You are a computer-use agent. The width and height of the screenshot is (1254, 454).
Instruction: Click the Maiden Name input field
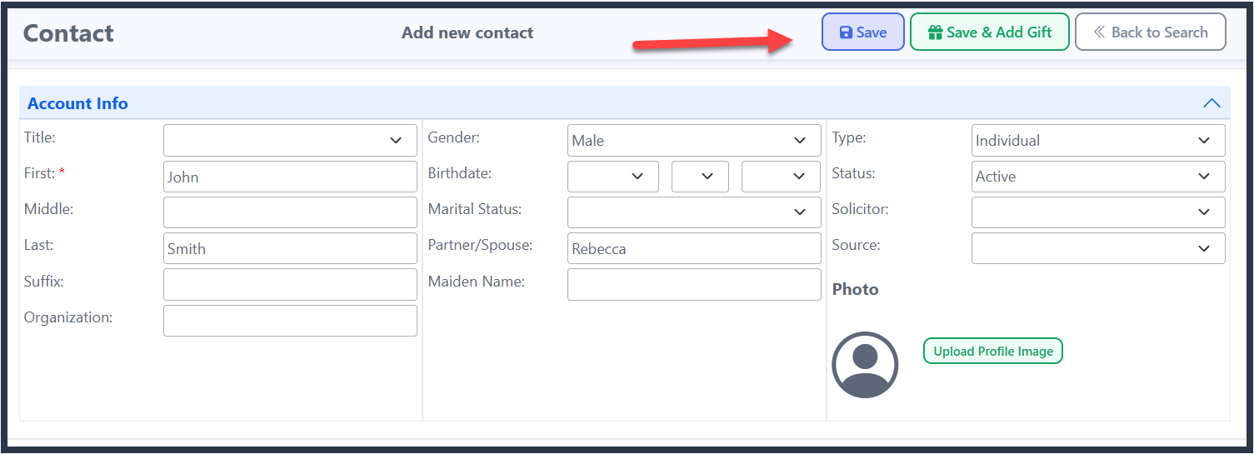[694, 285]
